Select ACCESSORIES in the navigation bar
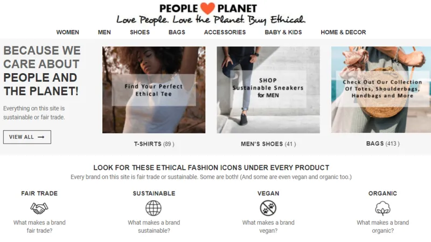This screenshot has height=242, width=431. coord(225,32)
